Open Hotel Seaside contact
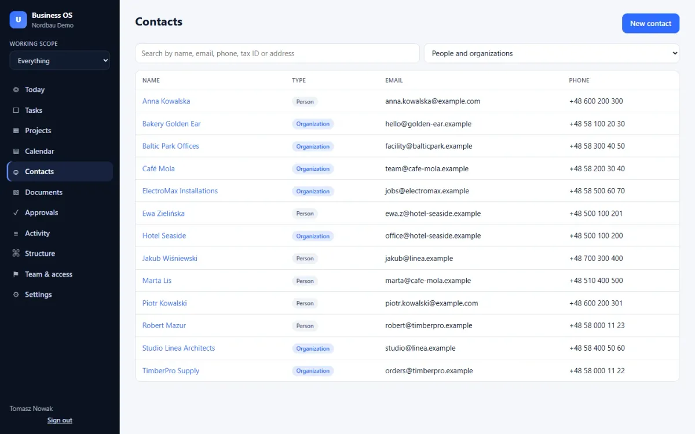 point(164,236)
